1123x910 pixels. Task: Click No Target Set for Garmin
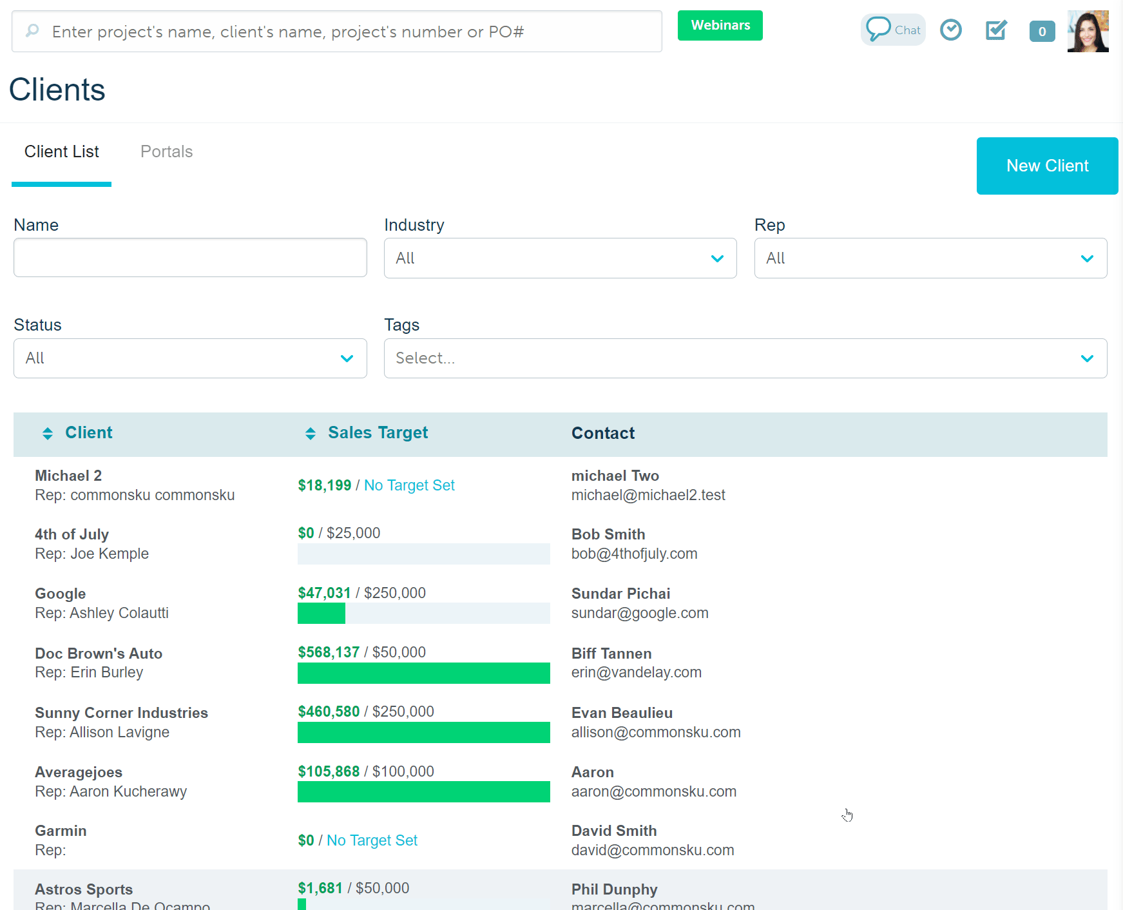(x=372, y=840)
